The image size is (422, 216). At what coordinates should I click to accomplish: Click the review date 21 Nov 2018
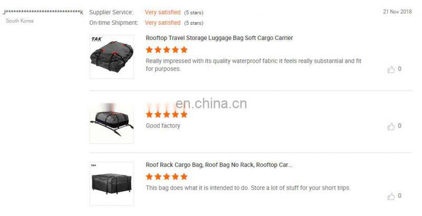coord(397,12)
